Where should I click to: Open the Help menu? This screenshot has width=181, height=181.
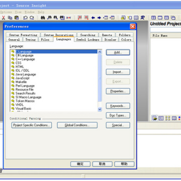[x=41, y=12]
